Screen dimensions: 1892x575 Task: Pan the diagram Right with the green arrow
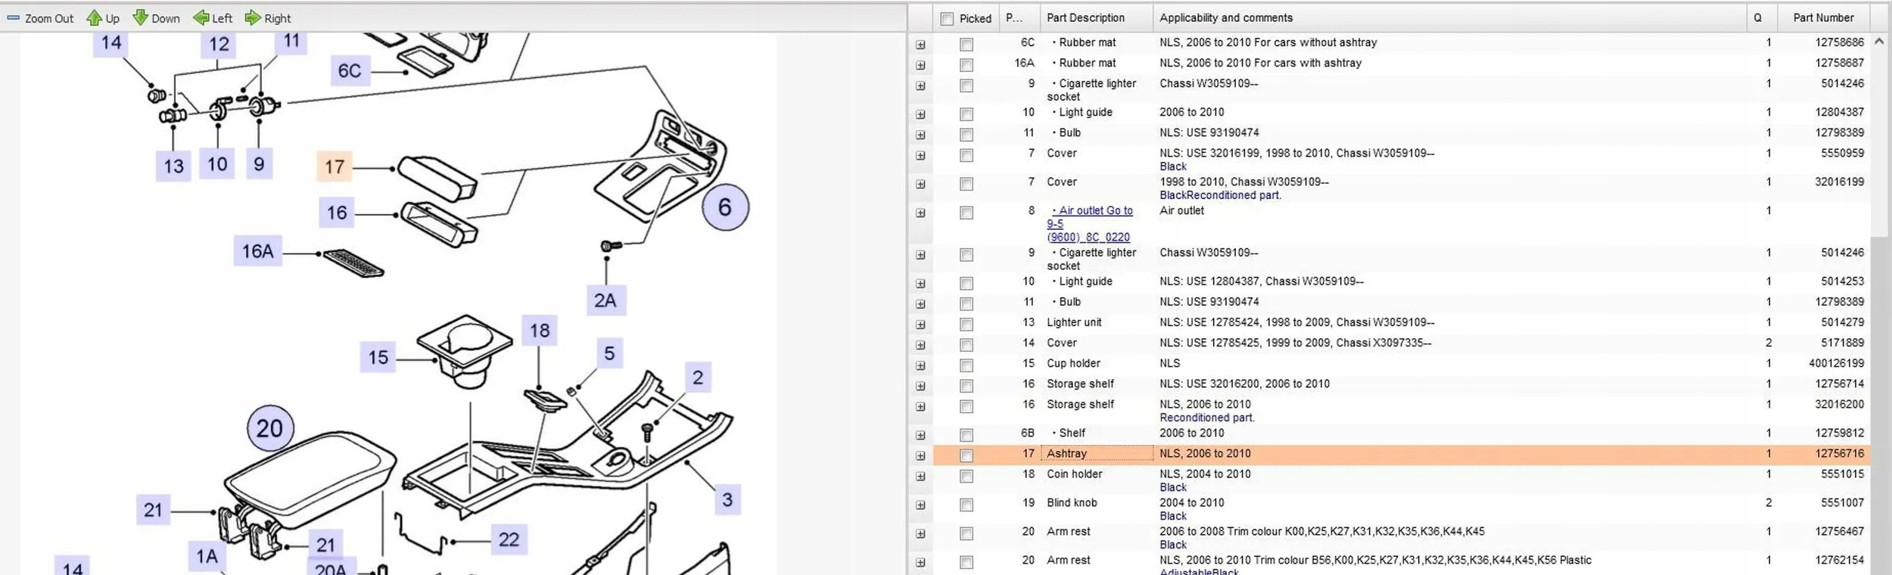coord(268,18)
